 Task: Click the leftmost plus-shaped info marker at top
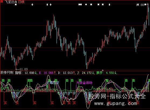click(x=32, y=5)
